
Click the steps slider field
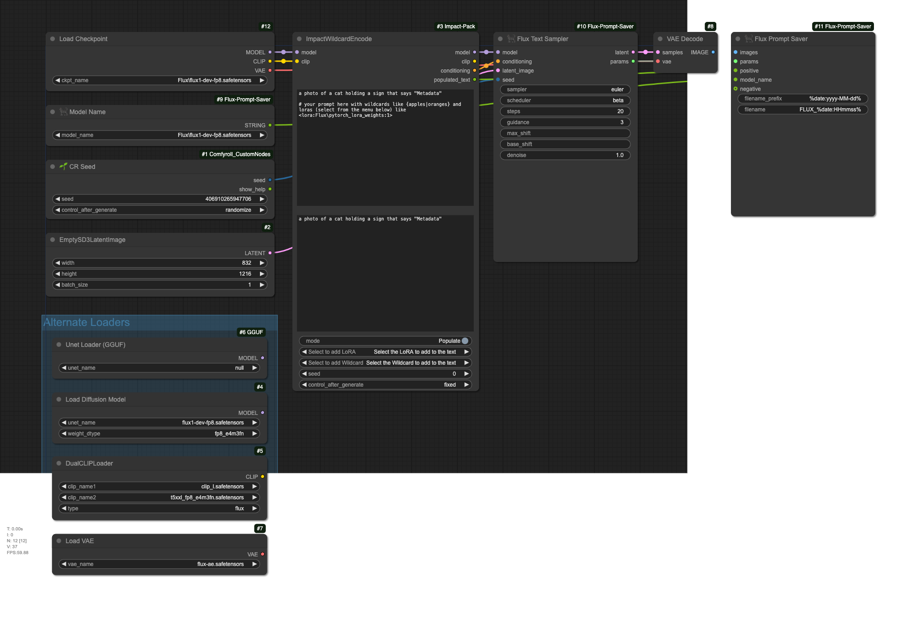click(565, 111)
